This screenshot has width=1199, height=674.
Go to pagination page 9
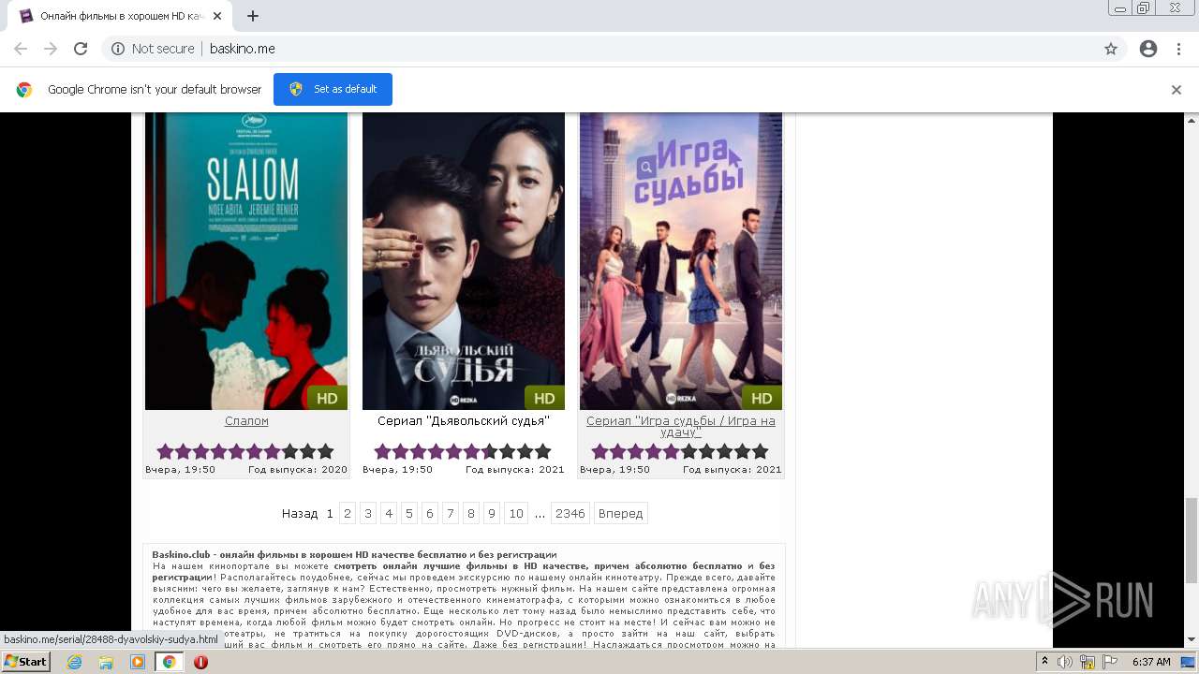492,513
